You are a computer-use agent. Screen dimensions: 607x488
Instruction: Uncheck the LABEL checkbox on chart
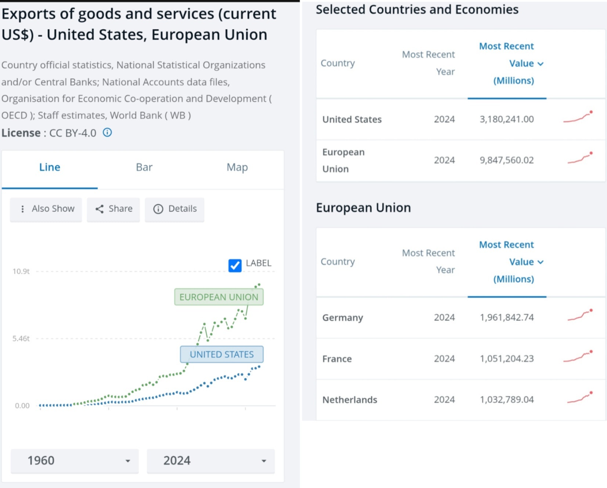(235, 265)
